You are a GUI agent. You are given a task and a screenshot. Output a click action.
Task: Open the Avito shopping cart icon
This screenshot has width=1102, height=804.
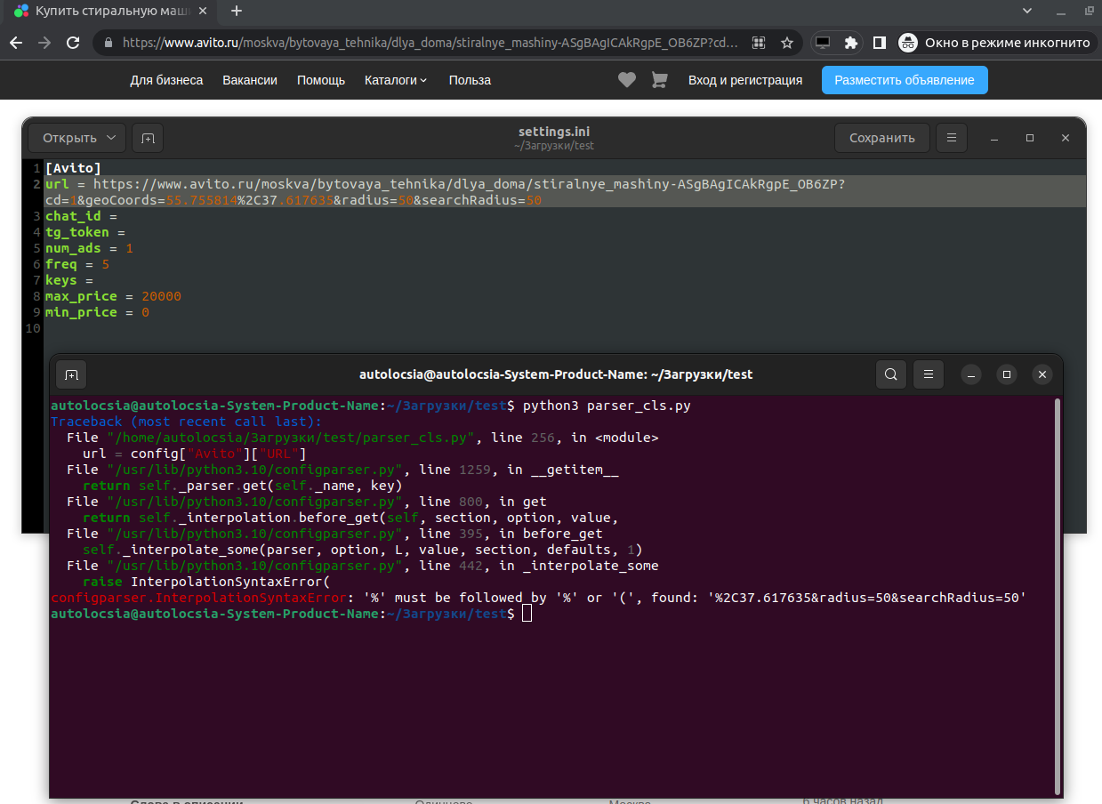point(658,80)
